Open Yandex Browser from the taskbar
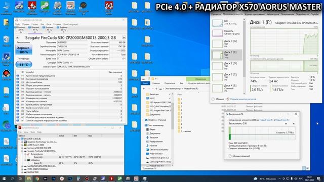The image size is (324, 182). [x=62, y=178]
